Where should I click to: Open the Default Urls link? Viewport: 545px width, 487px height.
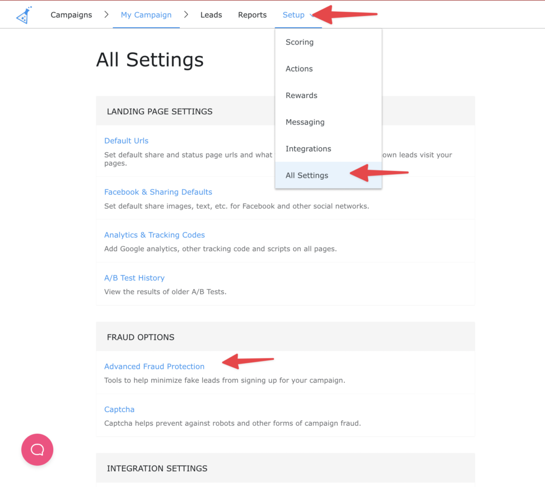point(126,141)
